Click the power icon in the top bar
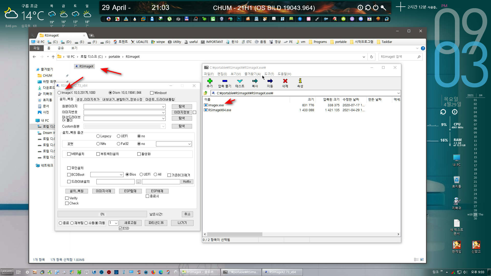Viewport: 491px width, 276px height. tap(375, 7)
